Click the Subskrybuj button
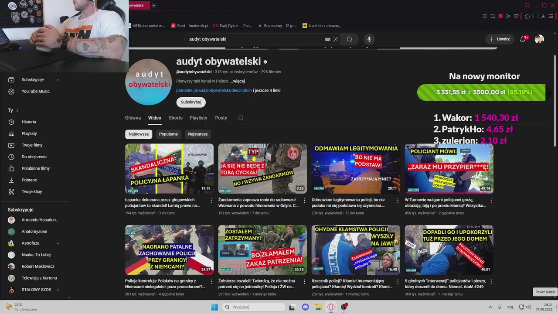The width and height of the screenshot is (558, 314). (191, 102)
